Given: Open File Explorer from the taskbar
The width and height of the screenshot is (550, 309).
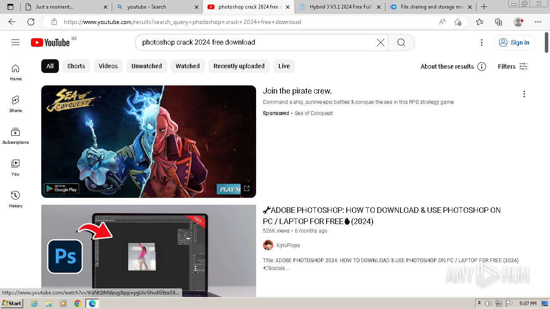Looking at the screenshot, I should coord(49,303).
